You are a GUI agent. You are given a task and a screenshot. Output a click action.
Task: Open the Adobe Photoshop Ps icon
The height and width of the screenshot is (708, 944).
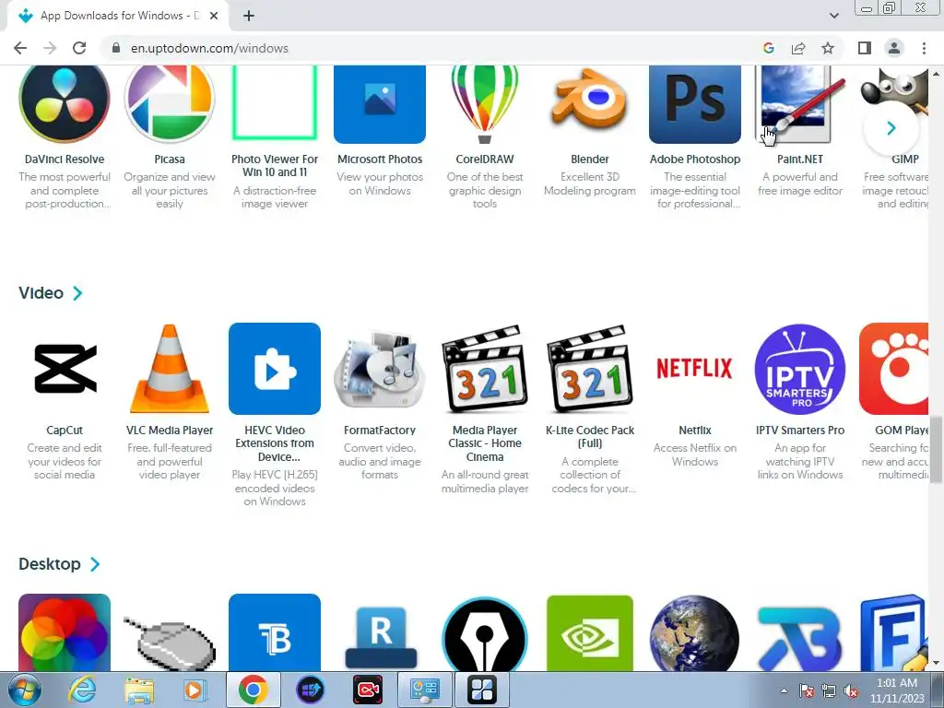695,104
